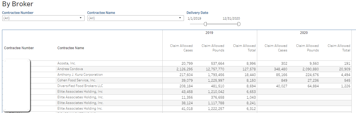The image size is (356, 113).
Task: Click 2019 Claim Allowed Cases header
Action: pos(181,48)
